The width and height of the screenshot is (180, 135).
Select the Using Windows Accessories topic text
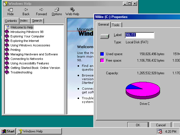point(30,45)
